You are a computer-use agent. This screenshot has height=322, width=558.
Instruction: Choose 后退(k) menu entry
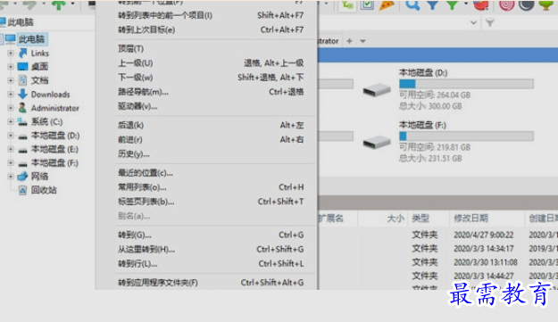pyautogui.click(x=211, y=125)
